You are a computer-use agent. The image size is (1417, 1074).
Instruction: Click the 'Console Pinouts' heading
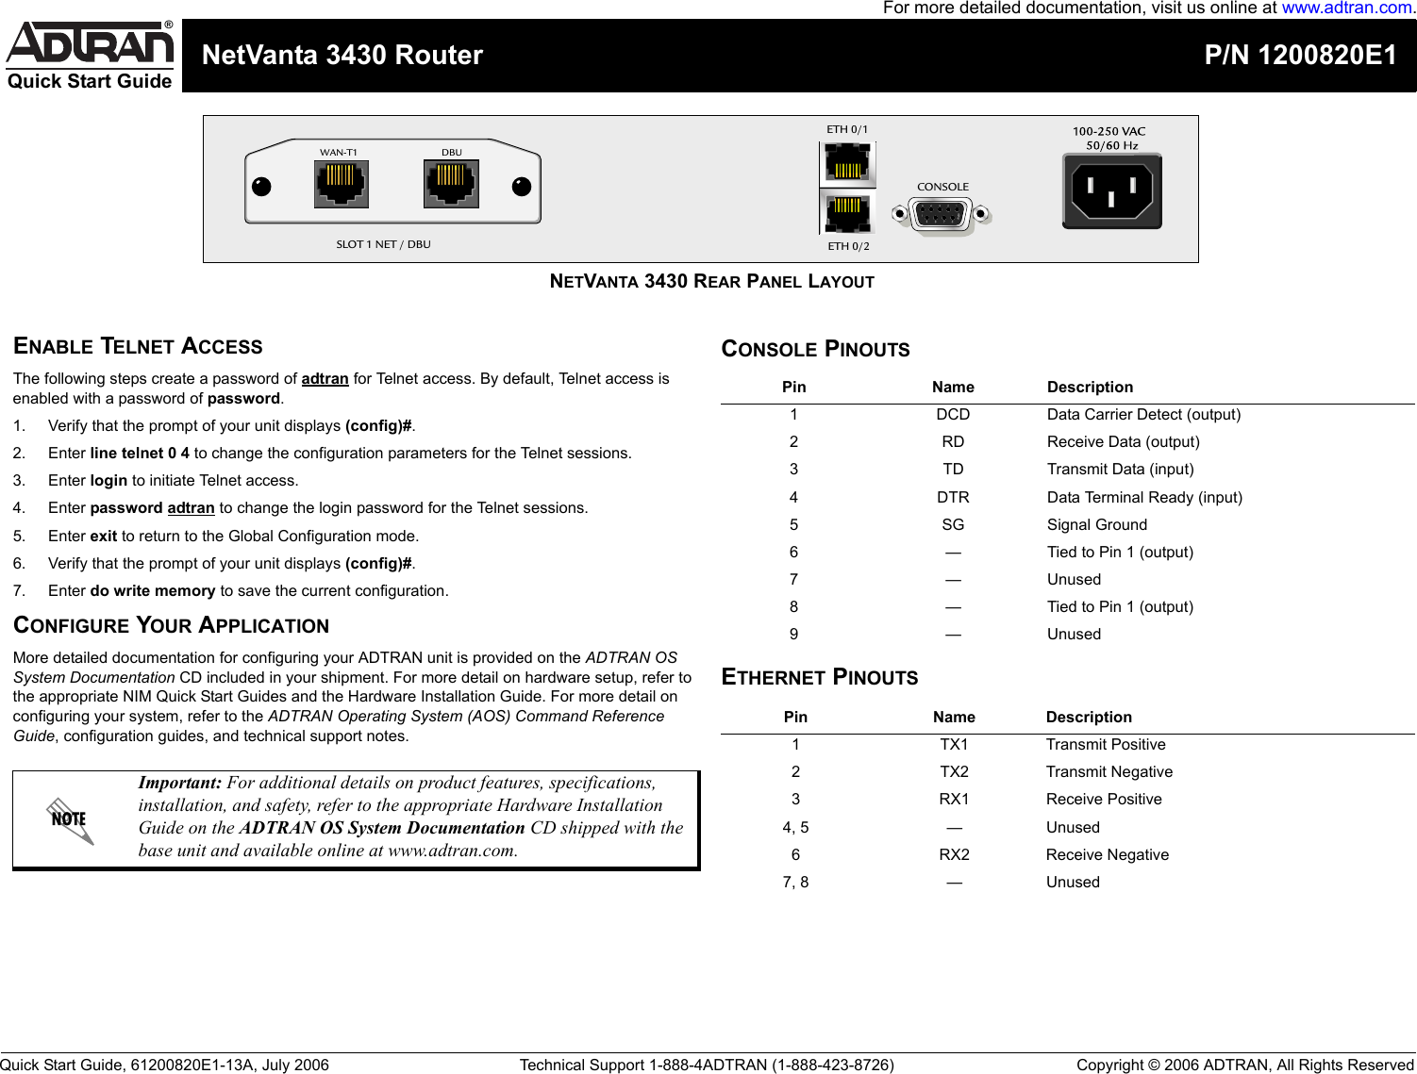click(815, 349)
